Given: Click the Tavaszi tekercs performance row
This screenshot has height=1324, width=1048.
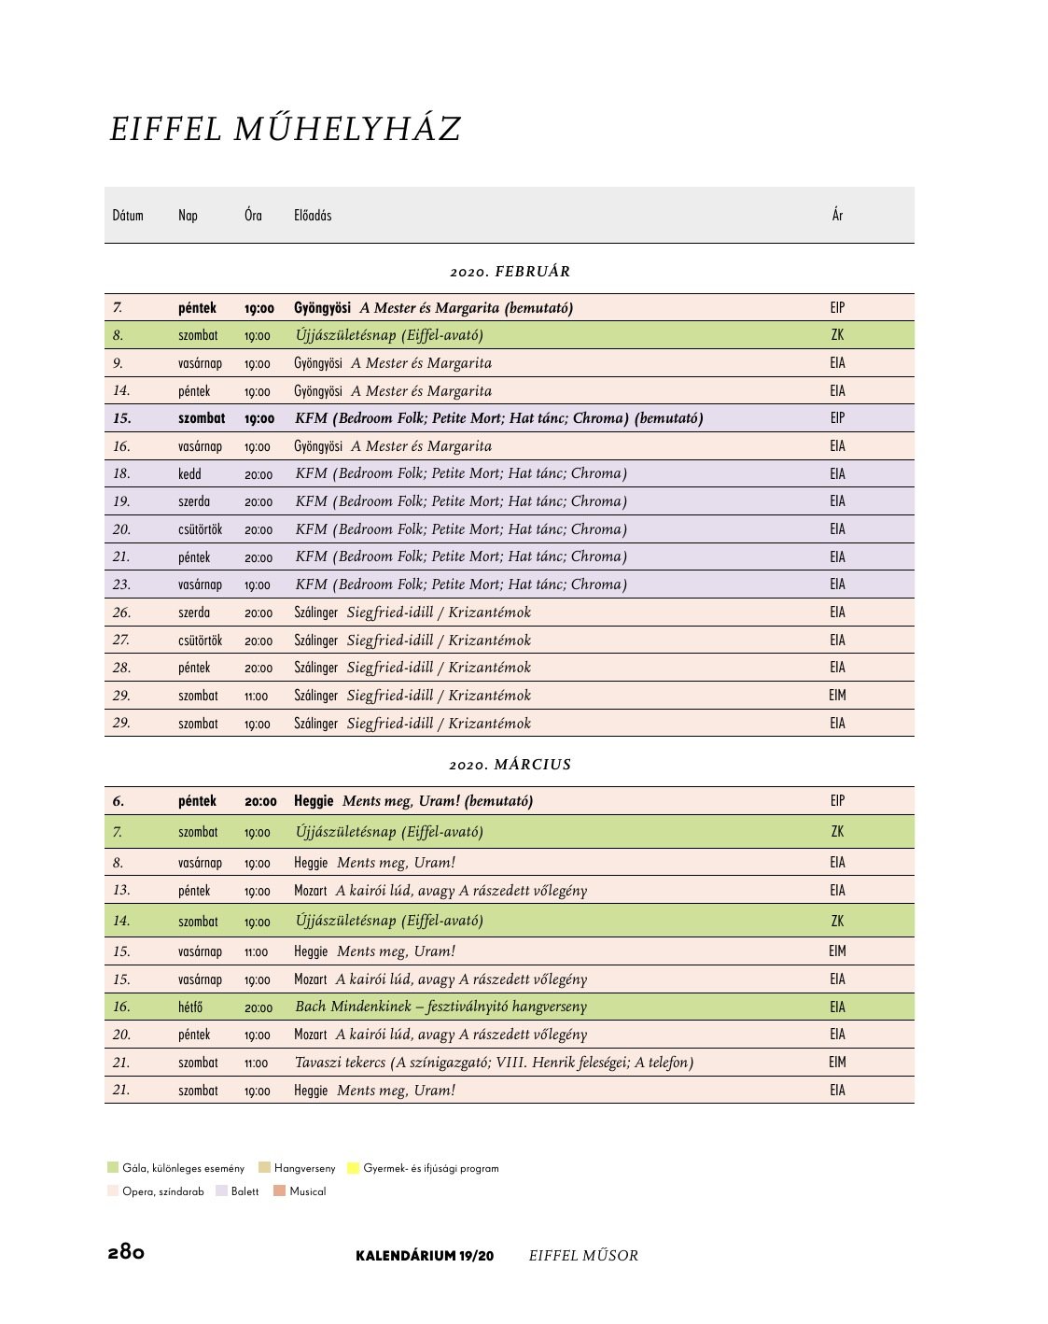Looking at the screenshot, I should click(x=510, y=1062).
